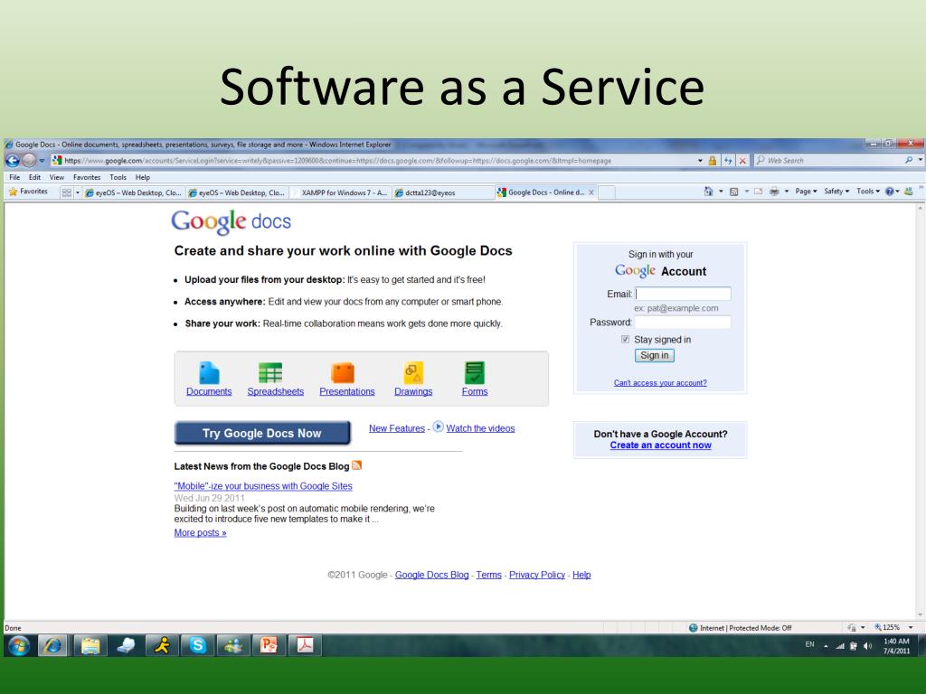This screenshot has width=926, height=694.
Task: Click the Read Mail icon in command bar
Action: (759, 192)
